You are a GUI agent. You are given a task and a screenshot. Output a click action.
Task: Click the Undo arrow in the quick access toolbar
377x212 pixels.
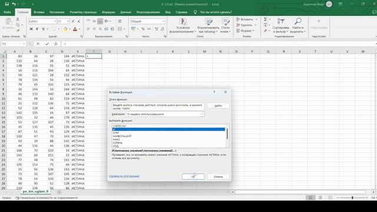click(x=14, y=4)
